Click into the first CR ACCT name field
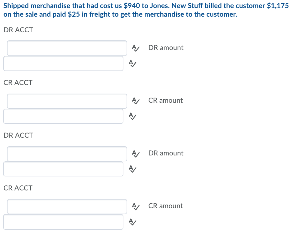 click(x=67, y=101)
